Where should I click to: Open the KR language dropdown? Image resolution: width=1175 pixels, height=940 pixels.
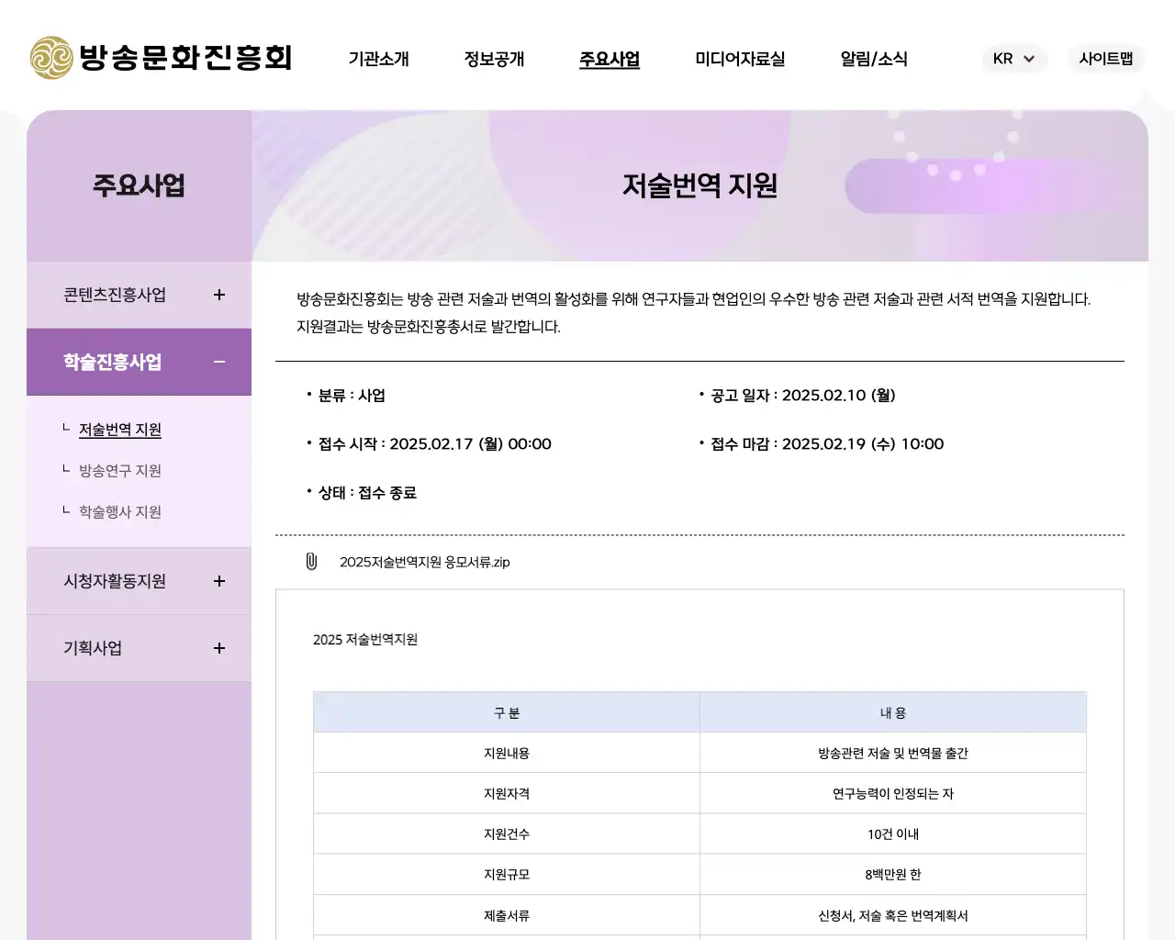click(1014, 59)
